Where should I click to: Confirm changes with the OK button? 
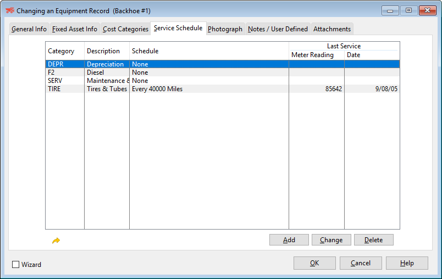coord(314,263)
